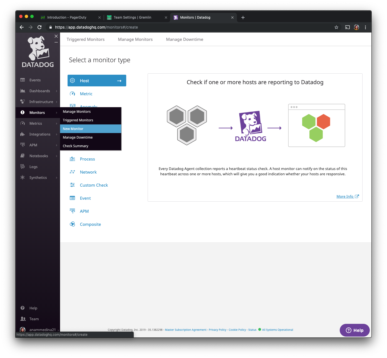Open a new browser tab
387x358 pixels.
pos(243,17)
